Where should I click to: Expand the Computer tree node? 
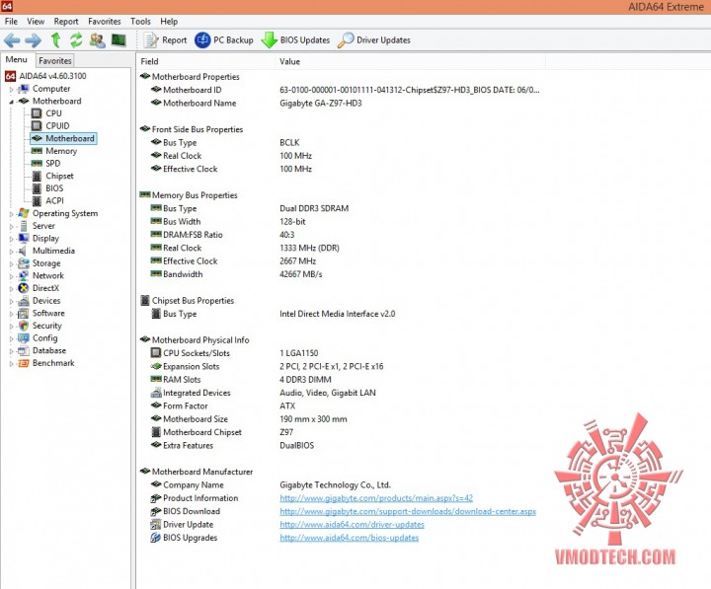pos(11,89)
